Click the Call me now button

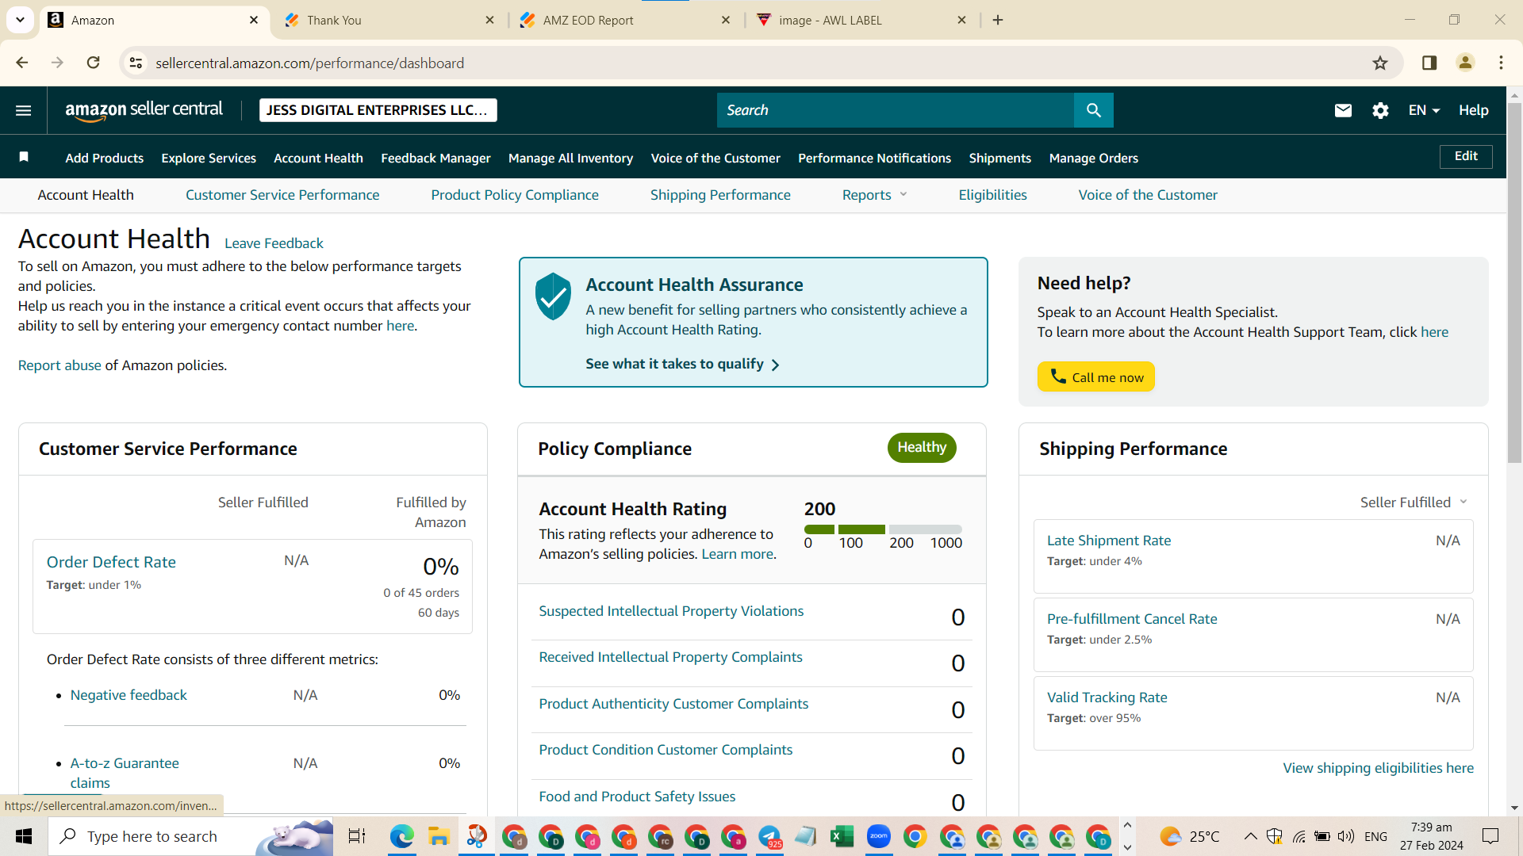point(1095,376)
